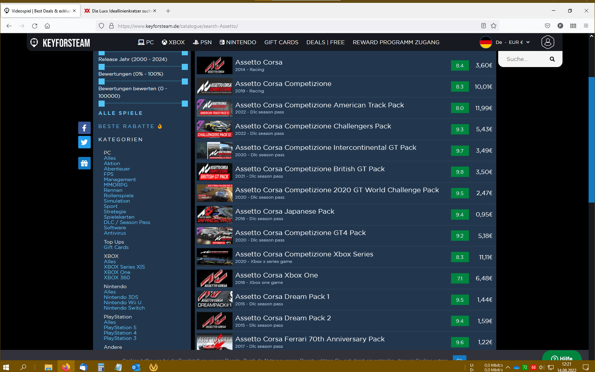This screenshot has height=372, width=595.
Task: Click the search magnifier icon
Action: (x=552, y=59)
